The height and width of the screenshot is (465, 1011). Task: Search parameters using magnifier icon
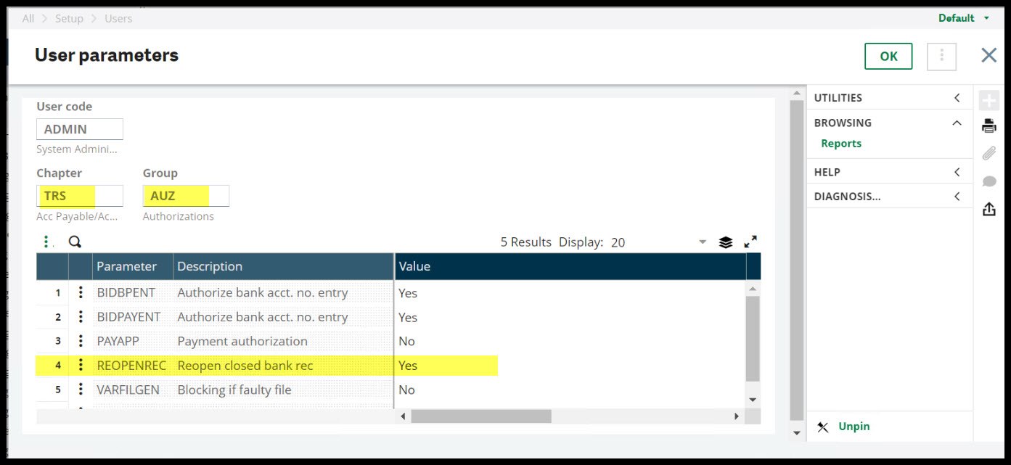tap(75, 242)
